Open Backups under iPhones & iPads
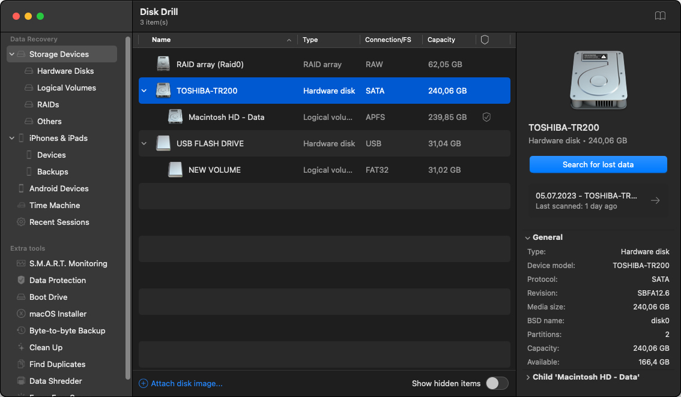The image size is (681, 397). tap(53, 172)
